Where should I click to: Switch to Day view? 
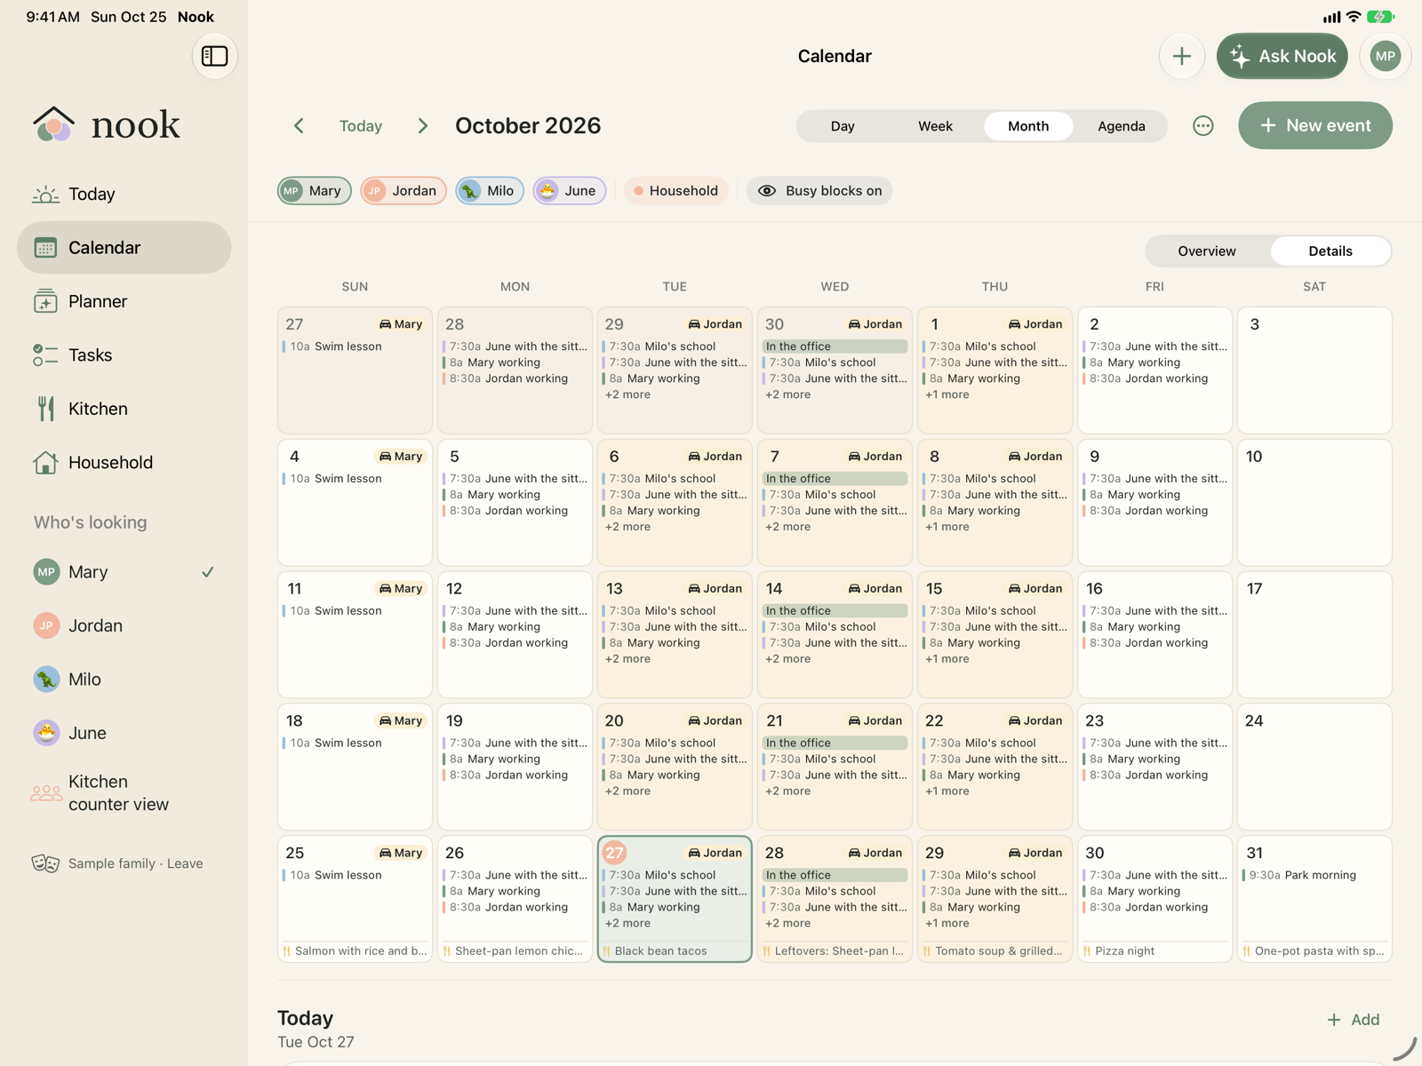(843, 126)
